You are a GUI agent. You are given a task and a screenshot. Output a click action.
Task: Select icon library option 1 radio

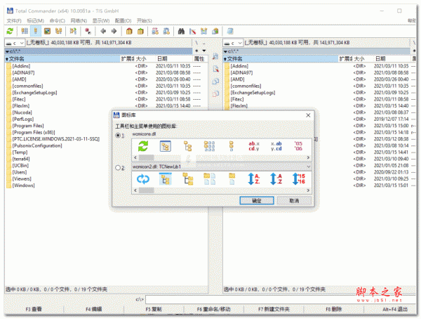pos(118,136)
